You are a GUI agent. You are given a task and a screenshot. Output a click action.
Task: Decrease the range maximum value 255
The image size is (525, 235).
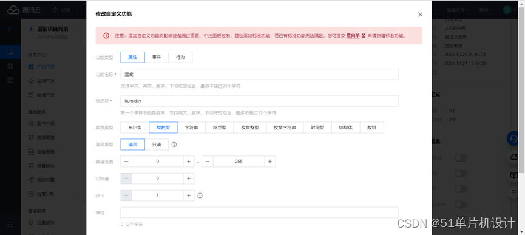coord(208,162)
